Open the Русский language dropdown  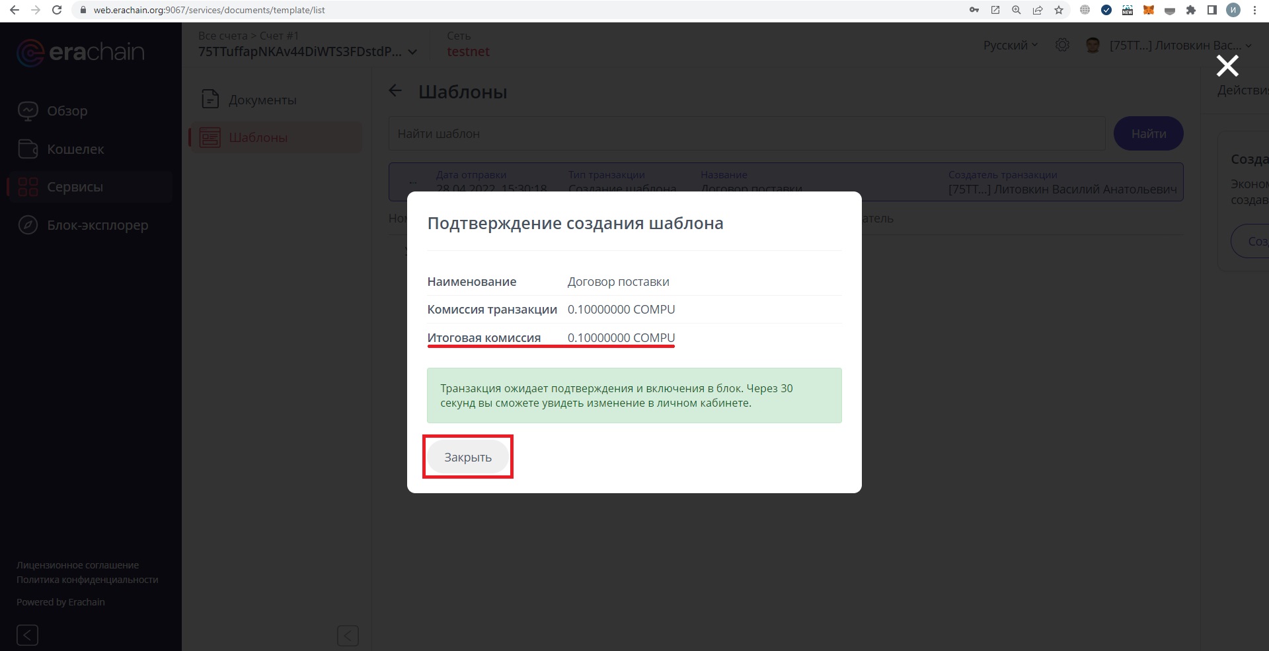[1009, 45]
